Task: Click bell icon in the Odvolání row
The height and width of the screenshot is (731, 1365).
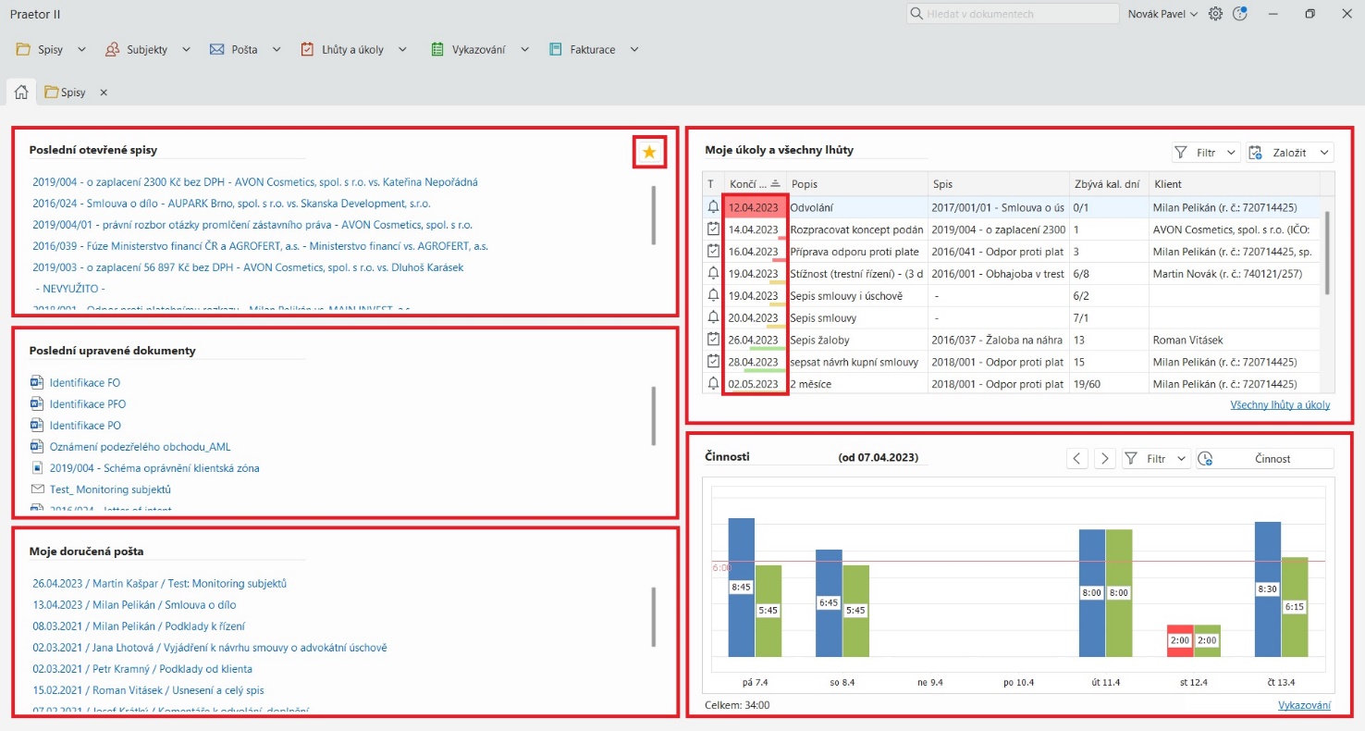Action: [x=712, y=207]
